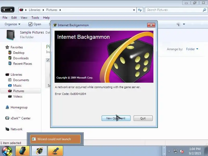Open the View menu in Explorer
Viewport: 208px width, 156px height.
[x=24, y=18]
